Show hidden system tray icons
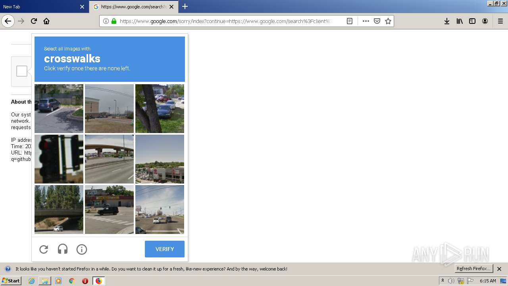The height and width of the screenshot is (286, 508). (x=443, y=281)
